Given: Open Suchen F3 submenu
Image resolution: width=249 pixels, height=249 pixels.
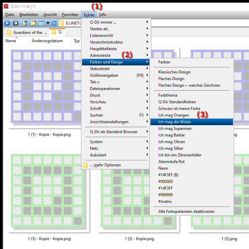Looking at the screenshot, I should click(116, 115).
